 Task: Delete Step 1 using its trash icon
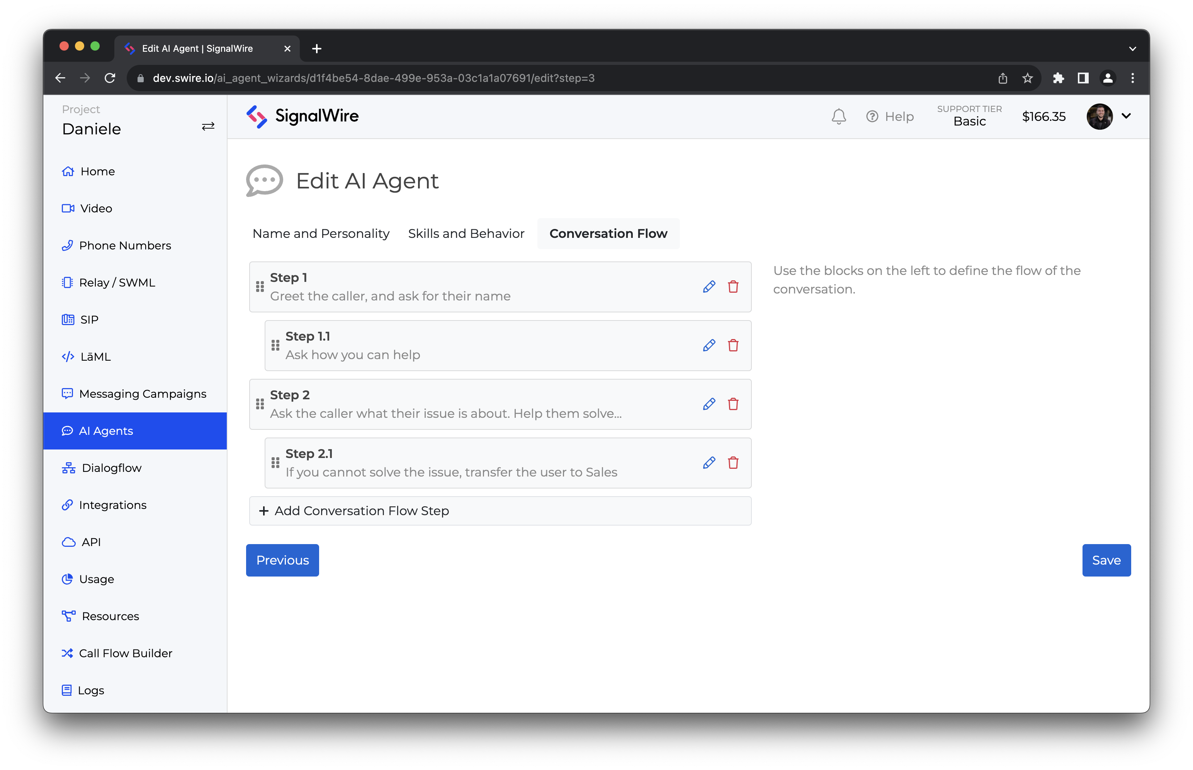[x=733, y=287]
